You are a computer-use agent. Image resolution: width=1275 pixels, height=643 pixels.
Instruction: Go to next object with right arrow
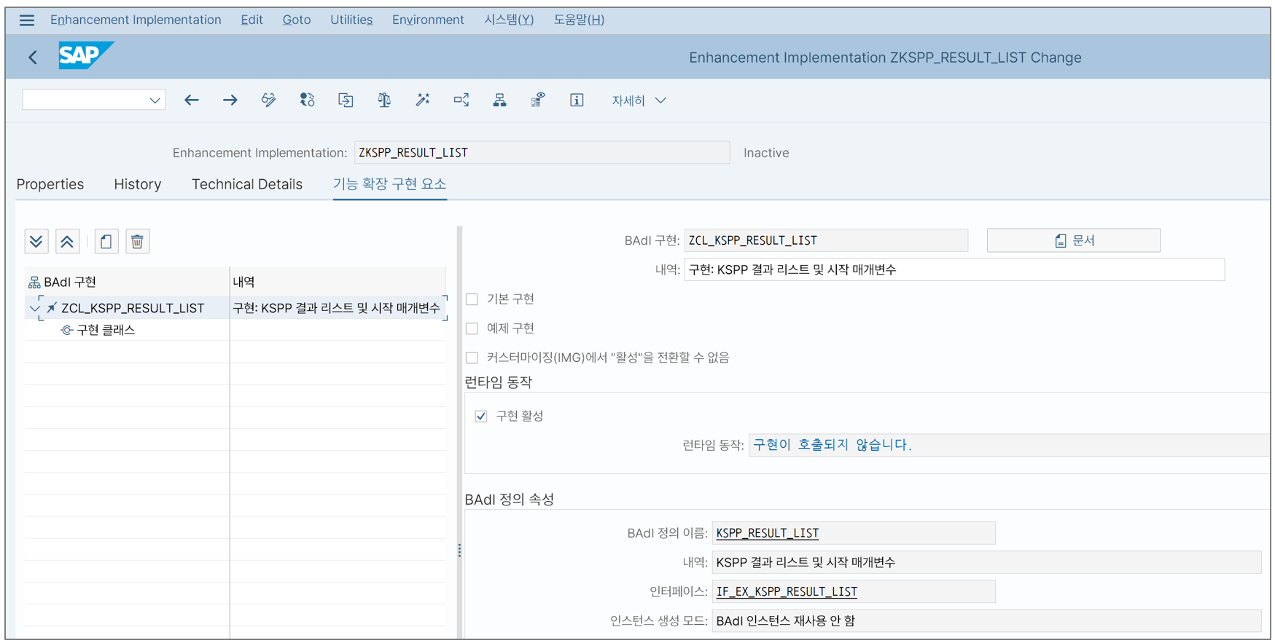(x=230, y=100)
